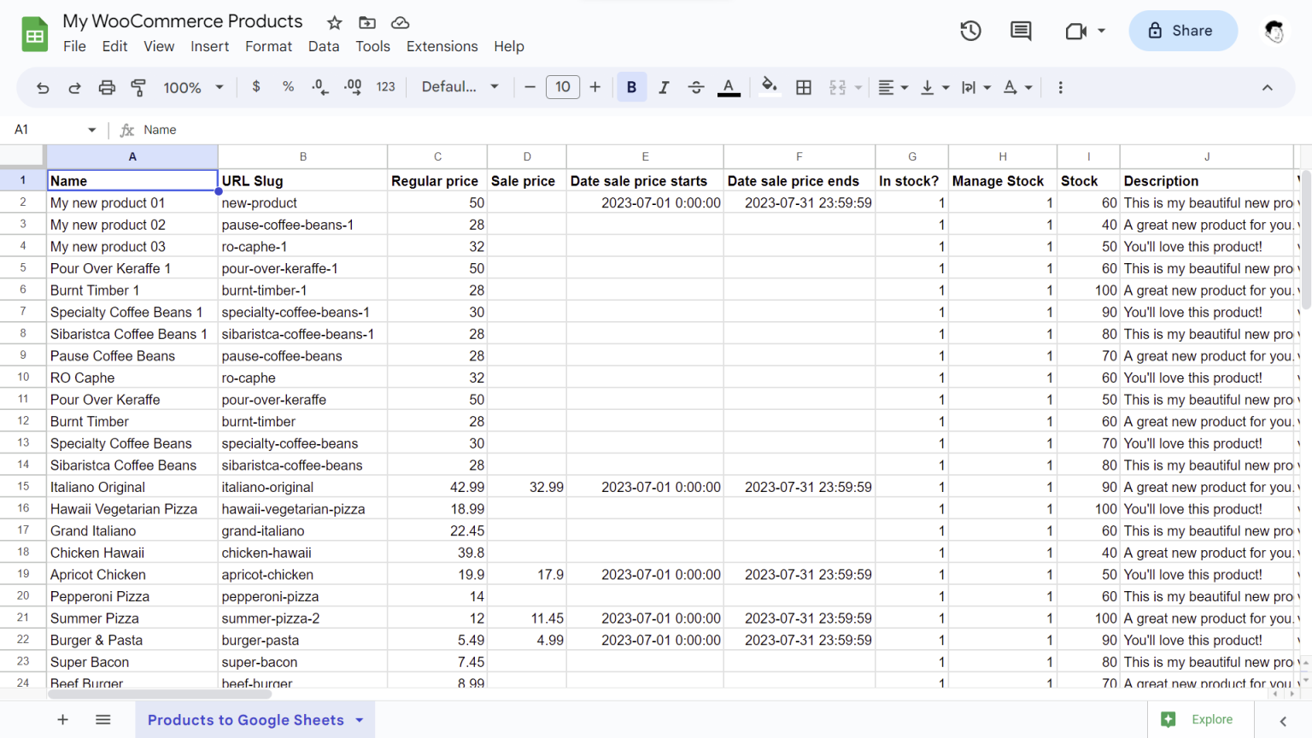Open the text color picker

729,87
